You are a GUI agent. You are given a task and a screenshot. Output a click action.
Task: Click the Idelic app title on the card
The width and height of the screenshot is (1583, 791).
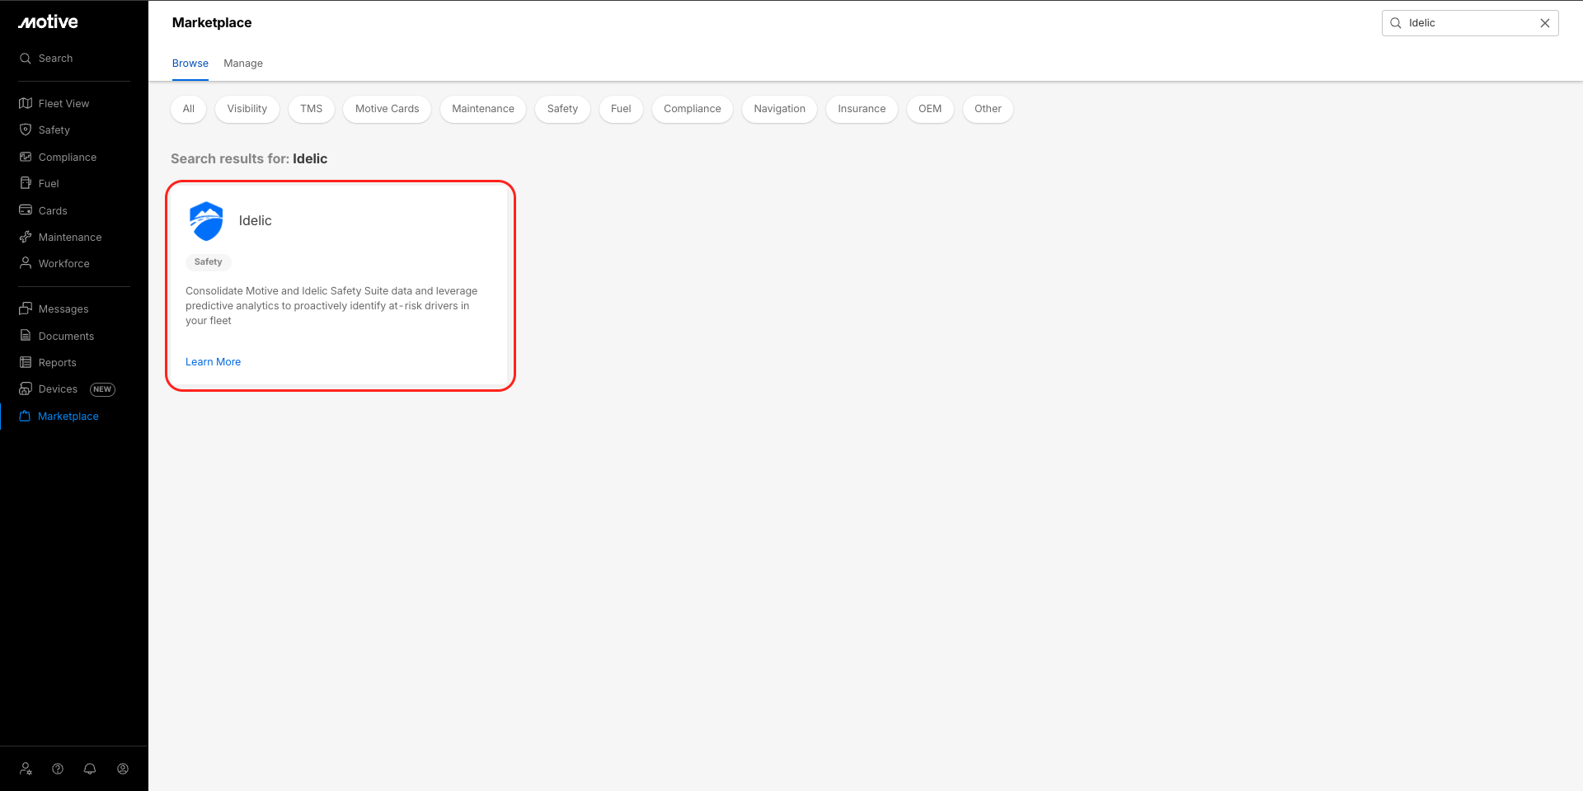(x=255, y=221)
